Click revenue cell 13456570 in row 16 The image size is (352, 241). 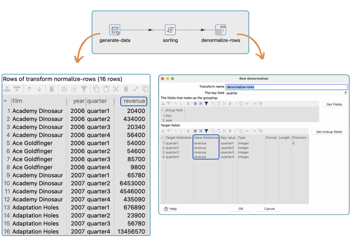(131, 232)
